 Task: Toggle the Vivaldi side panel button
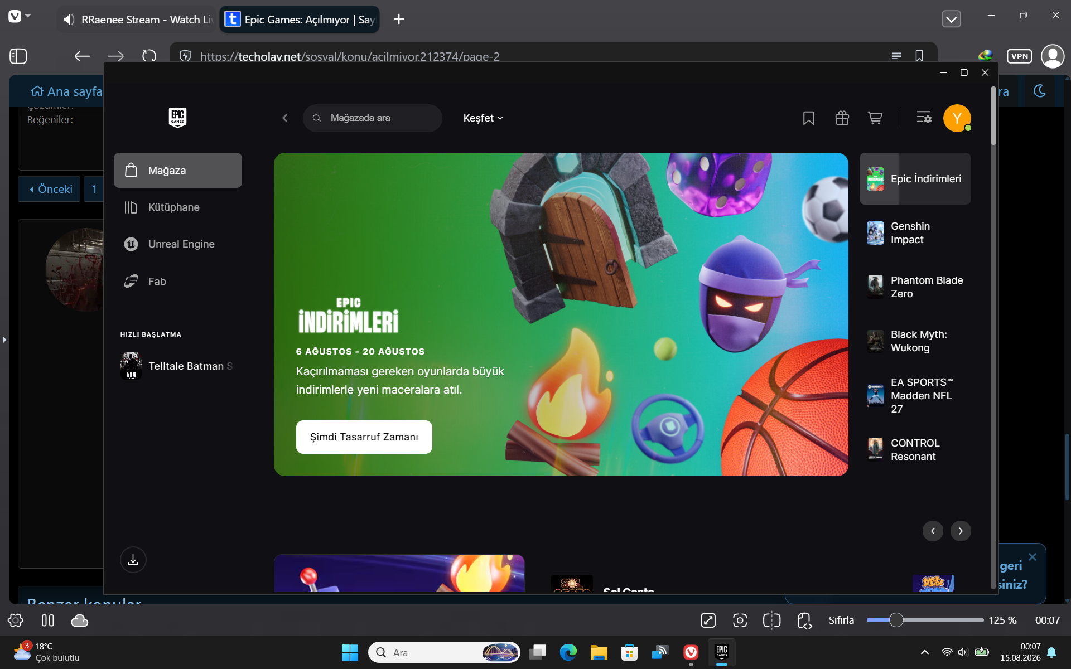click(x=18, y=56)
